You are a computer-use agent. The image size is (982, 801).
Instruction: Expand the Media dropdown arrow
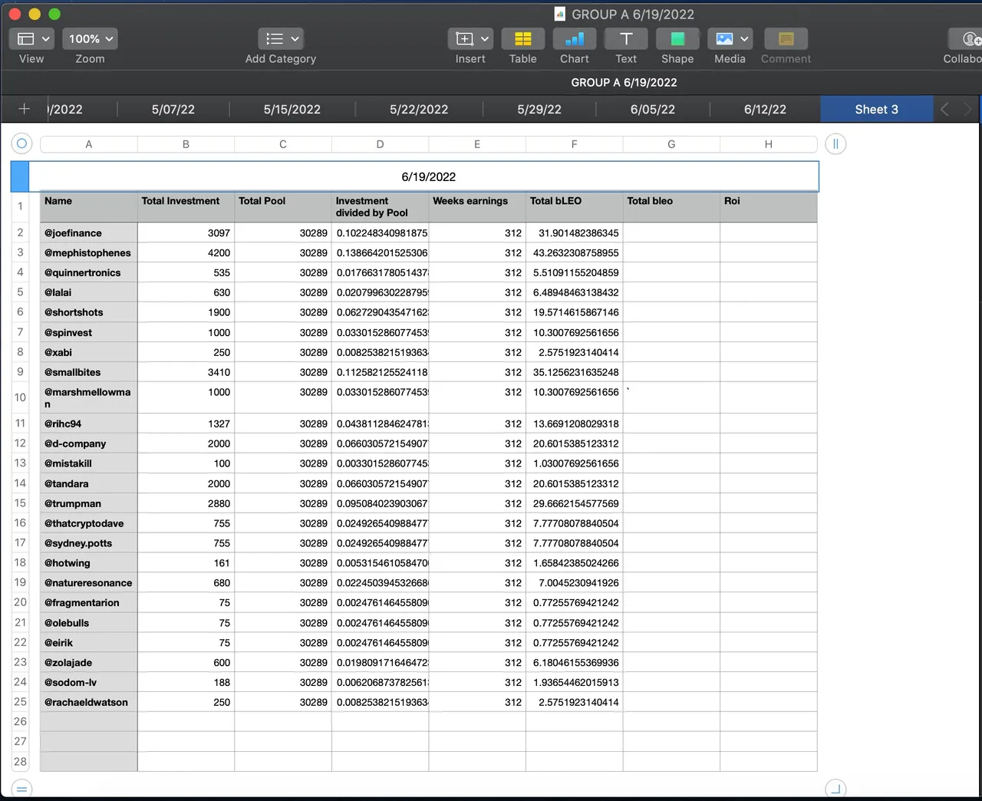tap(744, 38)
